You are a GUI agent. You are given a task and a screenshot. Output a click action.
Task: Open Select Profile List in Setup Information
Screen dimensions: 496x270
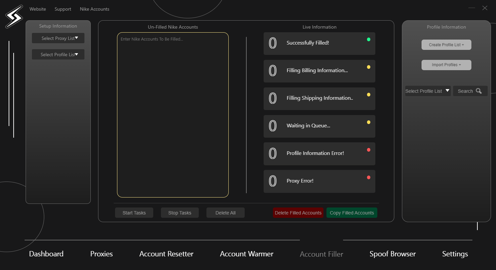tap(58, 55)
